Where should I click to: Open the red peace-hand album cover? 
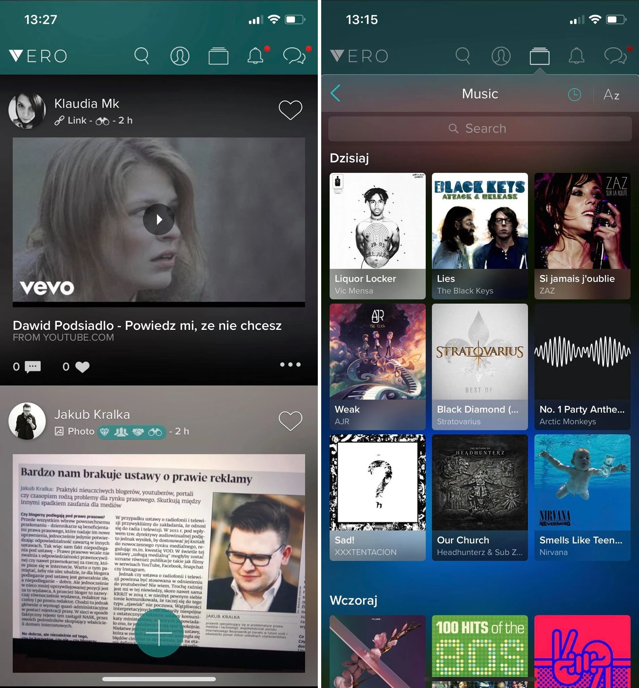tap(582, 651)
